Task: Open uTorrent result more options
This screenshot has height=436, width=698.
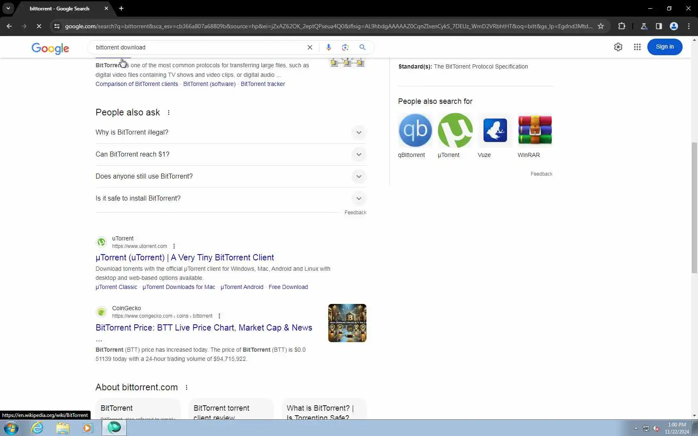Action: pyautogui.click(x=174, y=246)
